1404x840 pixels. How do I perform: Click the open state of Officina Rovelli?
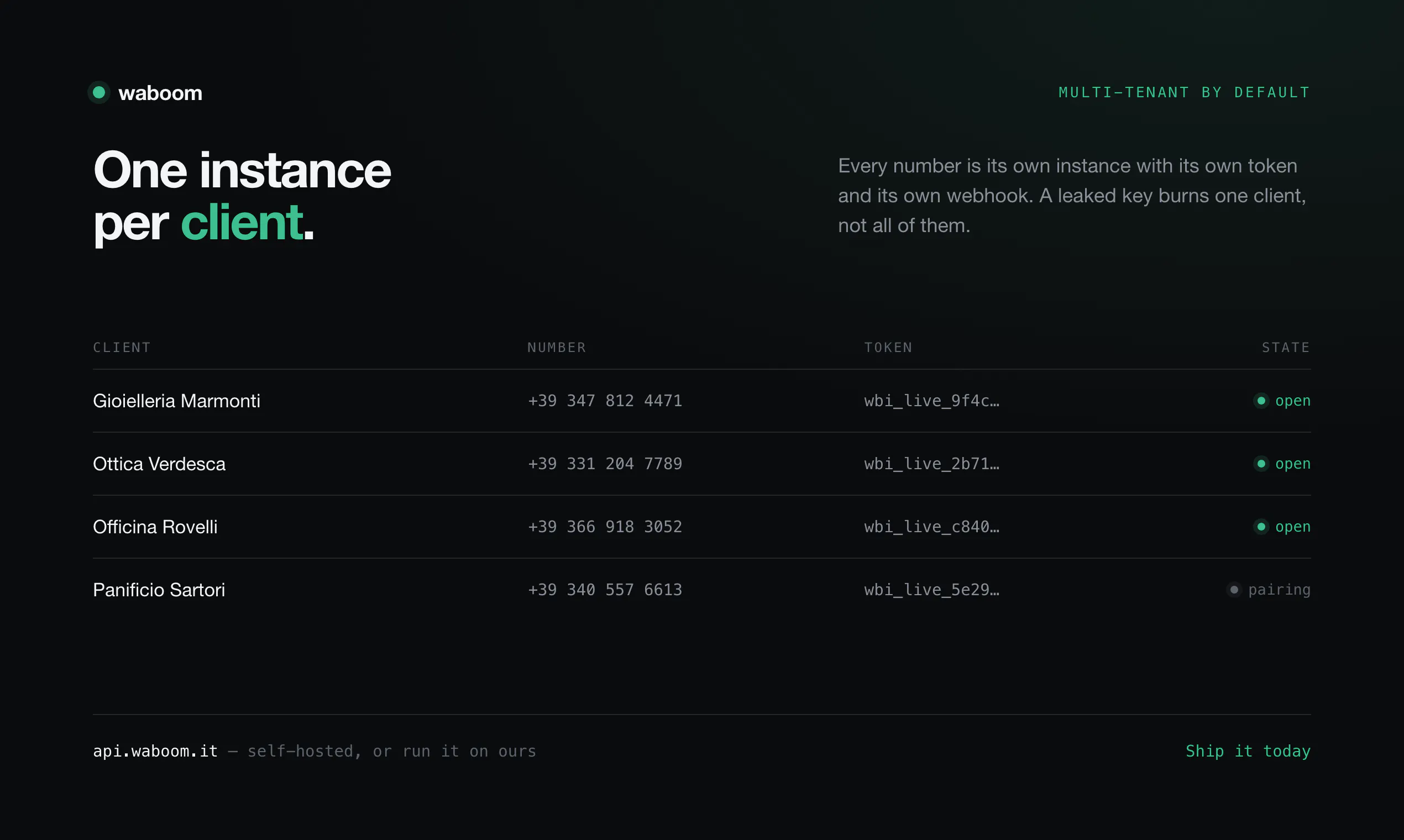(x=1293, y=527)
